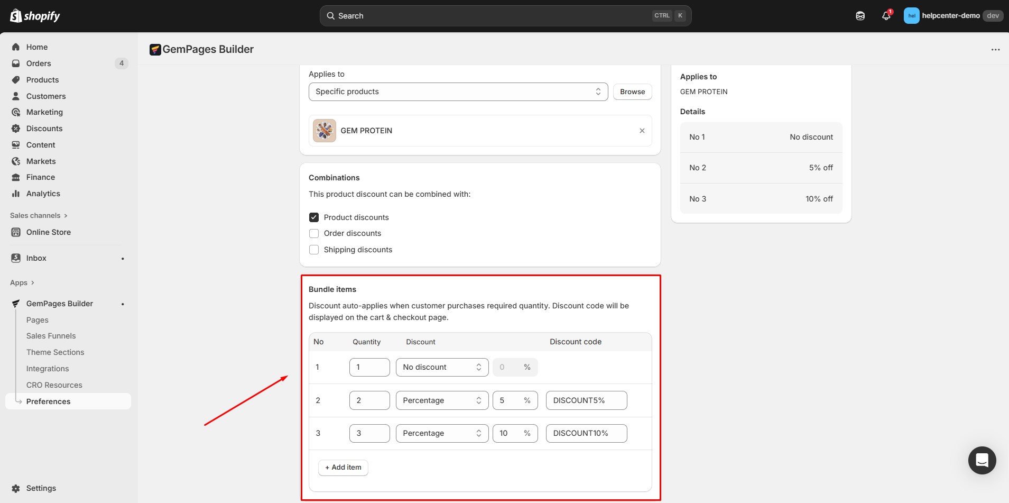Open the chat support bubble
1009x503 pixels.
pyautogui.click(x=982, y=460)
